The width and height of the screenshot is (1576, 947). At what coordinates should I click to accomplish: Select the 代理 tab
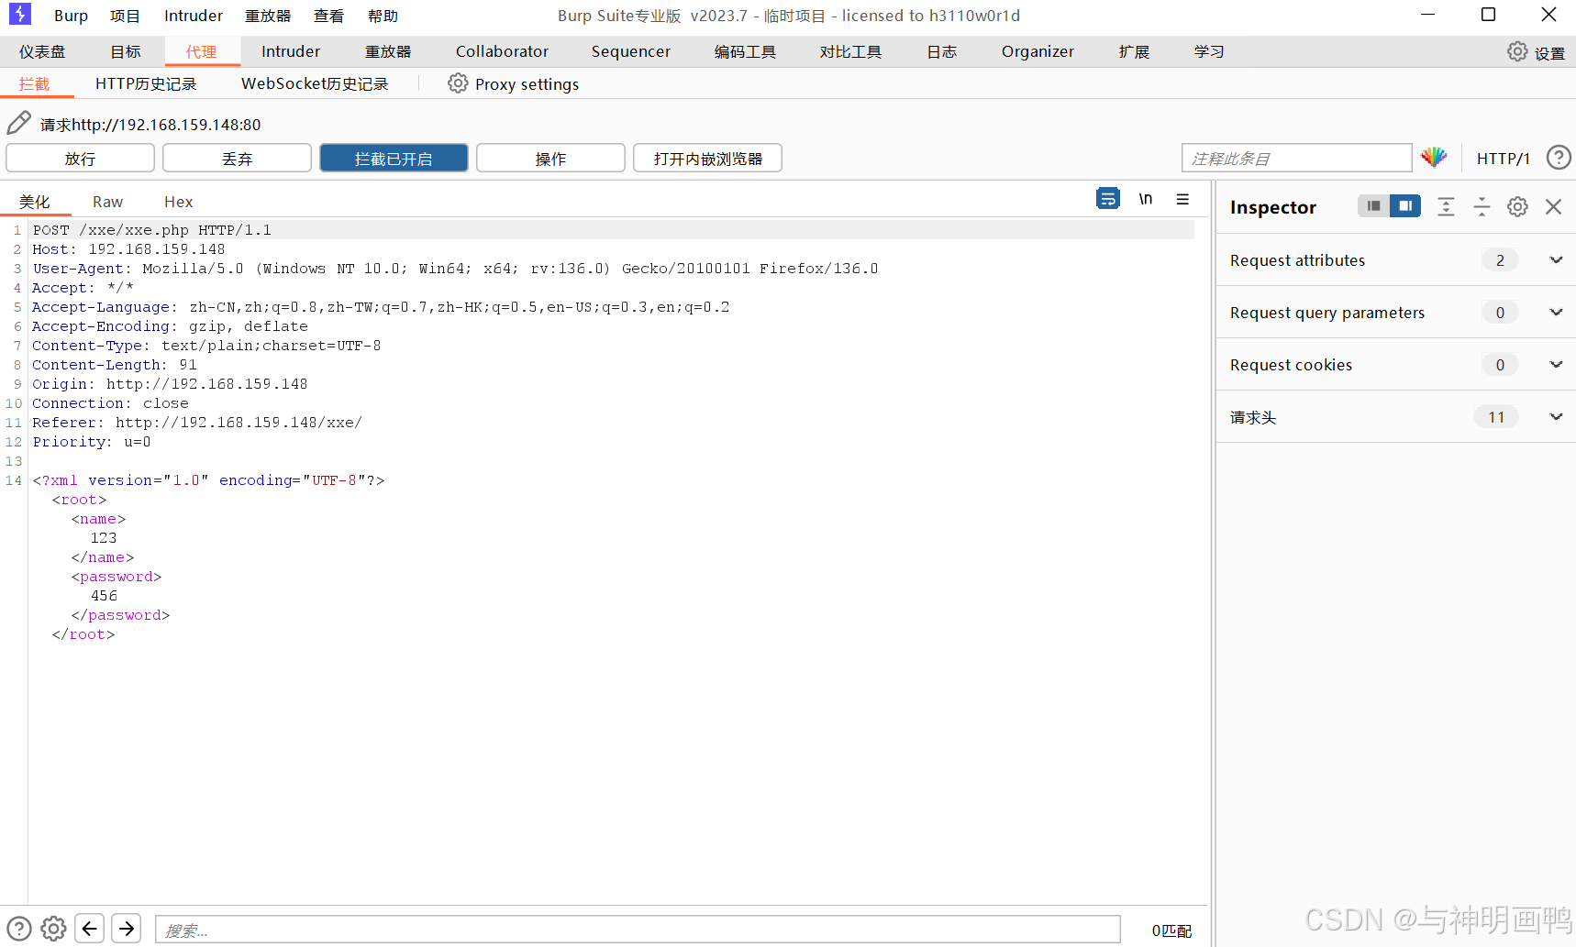pos(202,51)
